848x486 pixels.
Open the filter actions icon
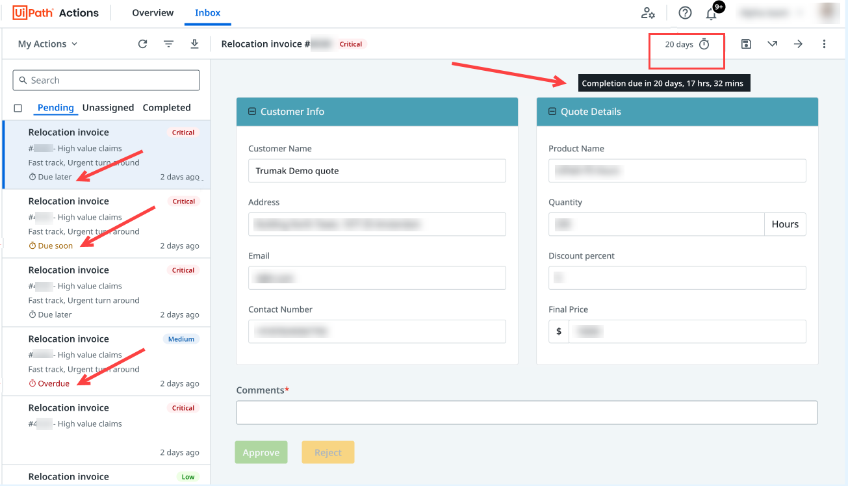pos(168,44)
